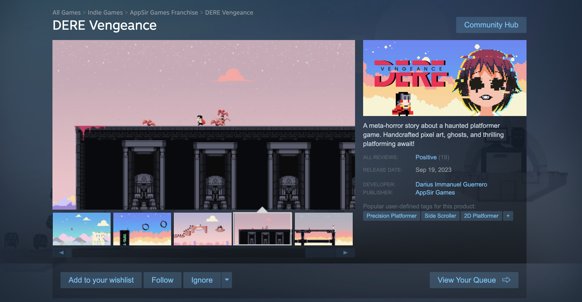The width and height of the screenshot is (582, 302).
Task: Select the thumbnail showing black rings
Action: pos(142,229)
